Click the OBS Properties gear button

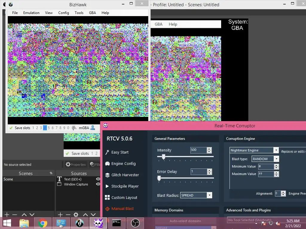(76, 165)
